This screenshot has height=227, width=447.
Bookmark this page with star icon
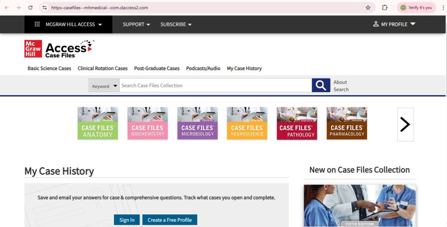(368, 8)
